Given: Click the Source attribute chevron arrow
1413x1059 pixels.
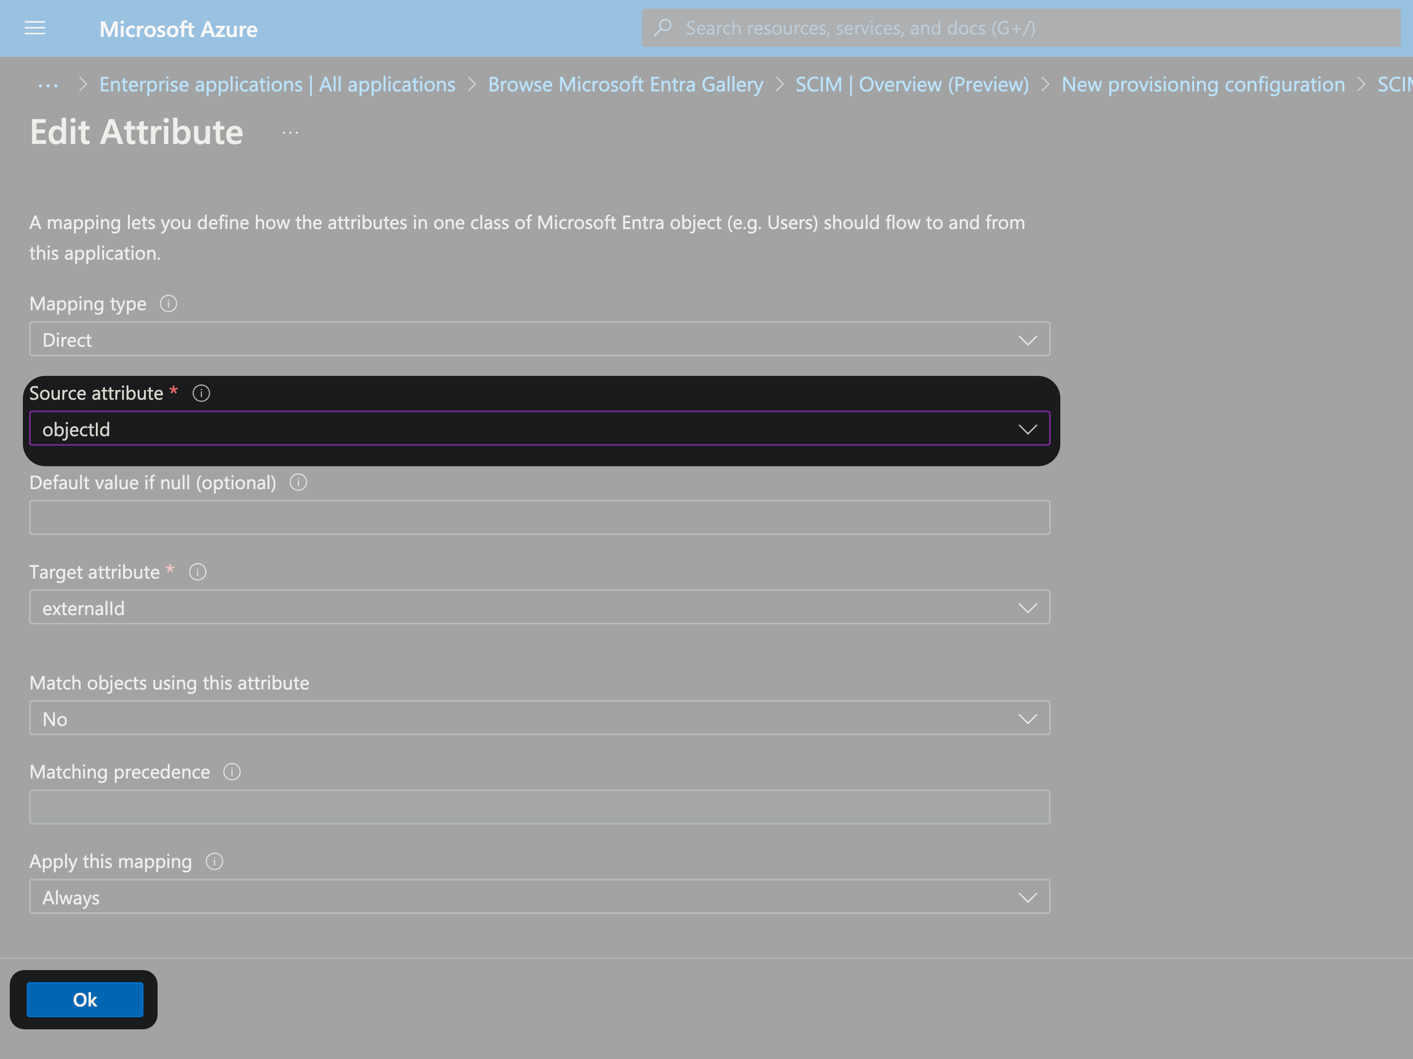Looking at the screenshot, I should (x=1027, y=429).
